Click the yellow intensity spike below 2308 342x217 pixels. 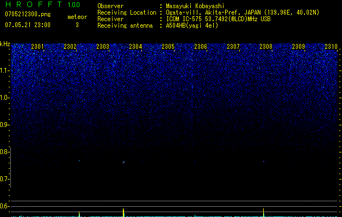pos(264,213)
